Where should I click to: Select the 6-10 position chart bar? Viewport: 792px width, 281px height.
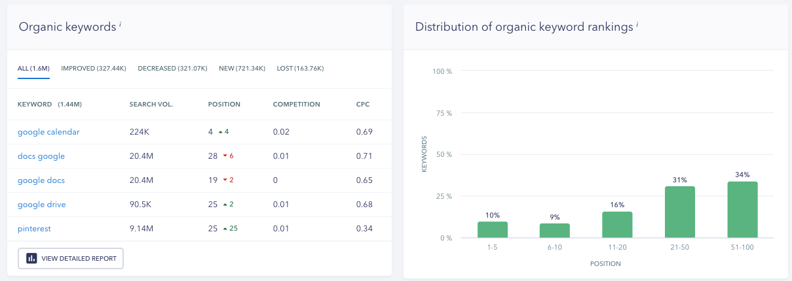coord(555,231)
